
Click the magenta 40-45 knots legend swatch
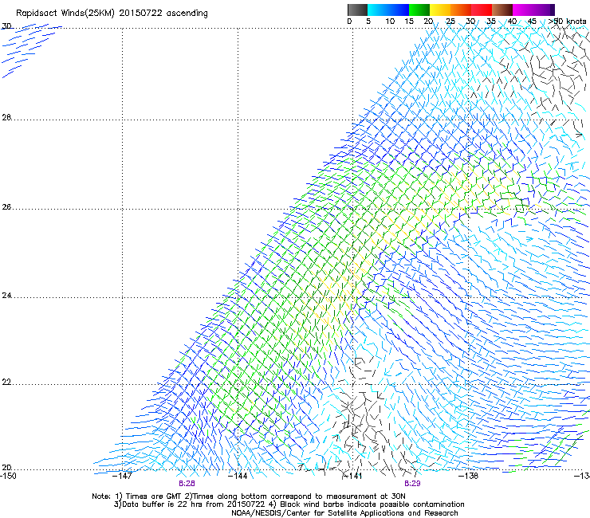tap(523, 10)
